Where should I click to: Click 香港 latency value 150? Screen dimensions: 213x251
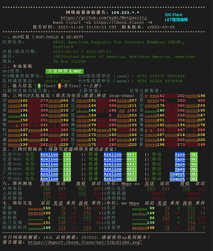pyautogui.click(x=47, y=208)
